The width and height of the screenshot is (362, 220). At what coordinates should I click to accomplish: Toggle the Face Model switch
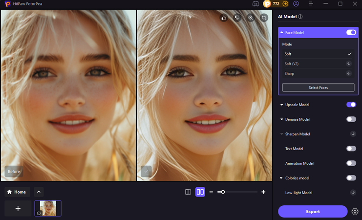click(x=351, y=33)
